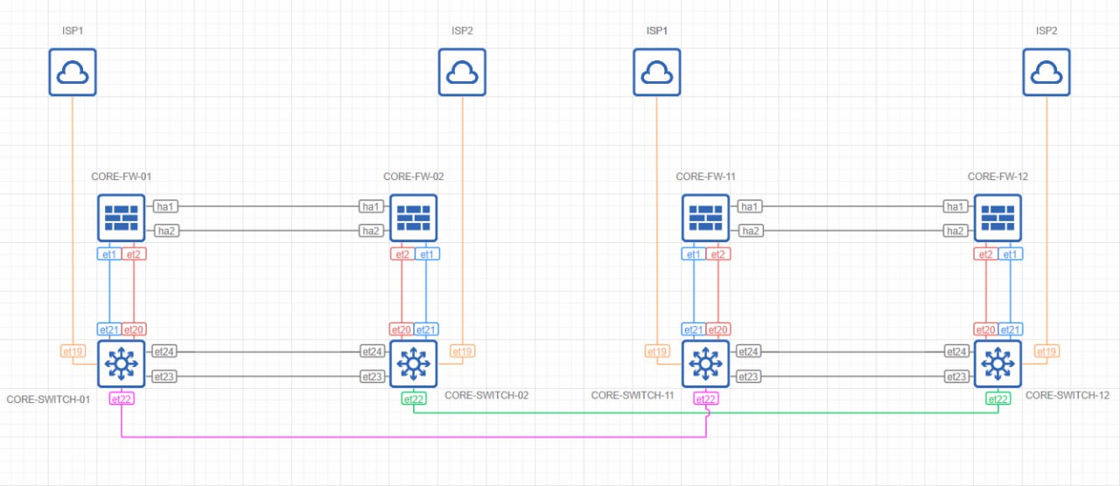Select et20 port tag on CORE-SWITCH-01
Screen dimensions: 1120x486
pyautogui.click(x=134, y=330)
